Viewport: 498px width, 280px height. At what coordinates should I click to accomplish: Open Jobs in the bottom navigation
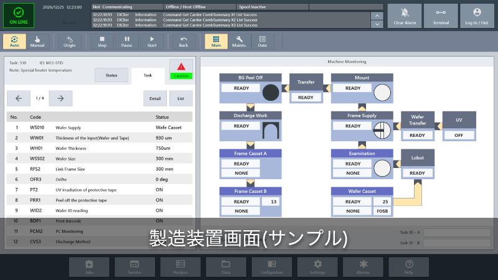[x=89, y=267]
